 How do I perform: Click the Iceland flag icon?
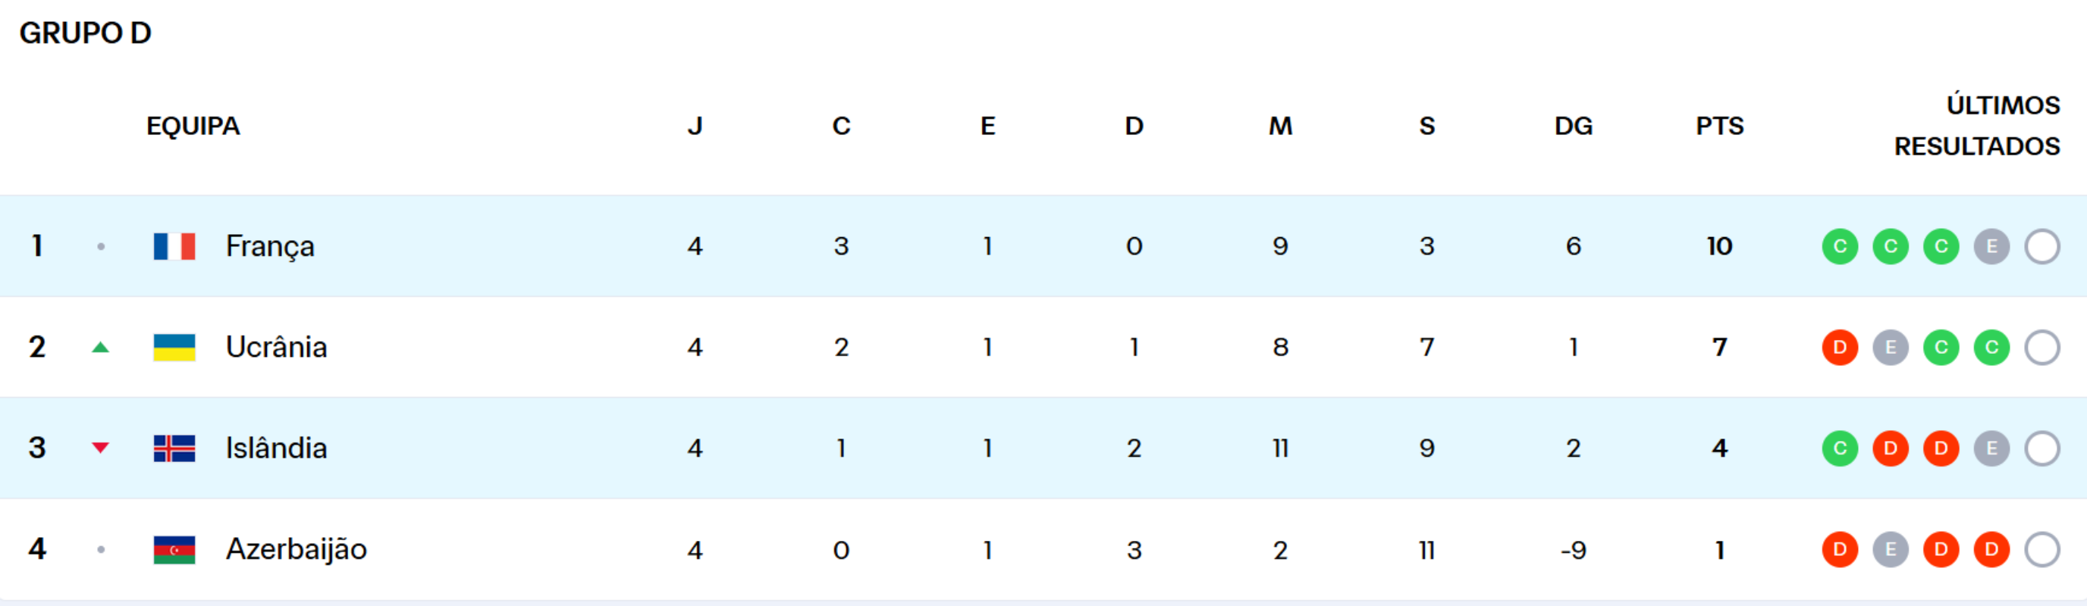(x=174, y=448)
